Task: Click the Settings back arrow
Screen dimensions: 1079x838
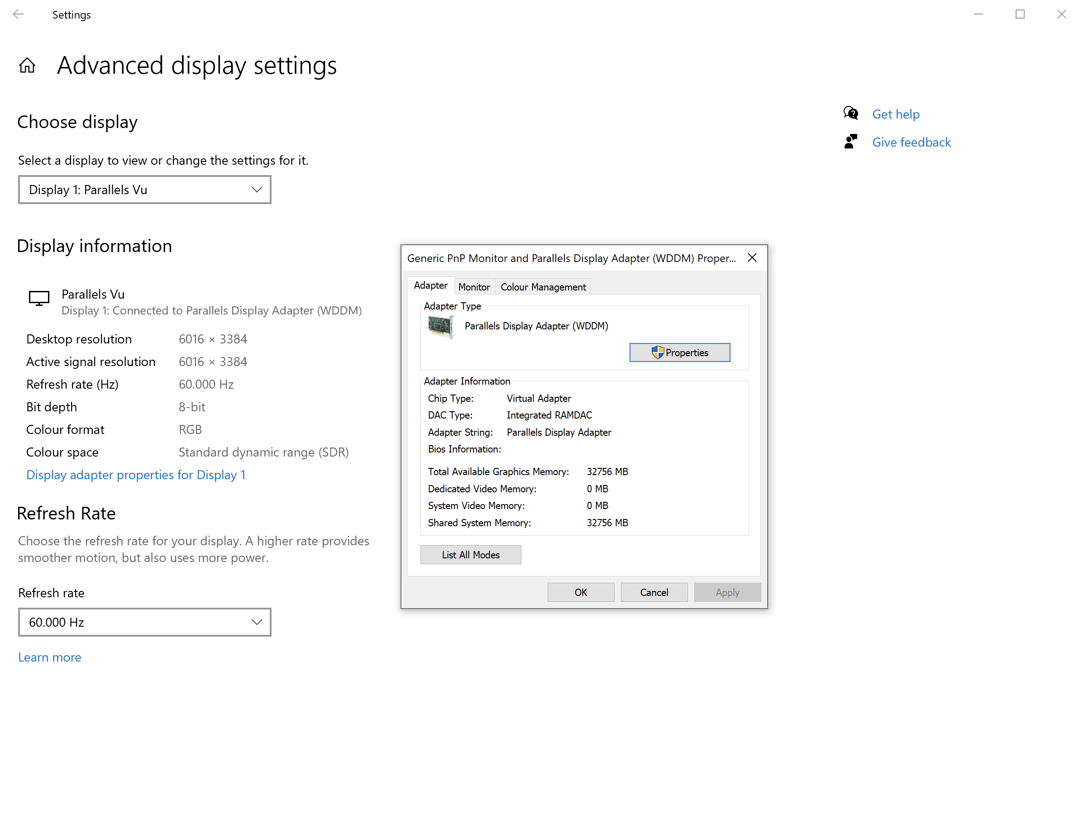Action: [x=18, y=14]
